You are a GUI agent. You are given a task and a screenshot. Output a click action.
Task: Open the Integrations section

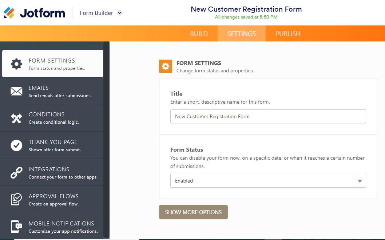click(52, 172)
